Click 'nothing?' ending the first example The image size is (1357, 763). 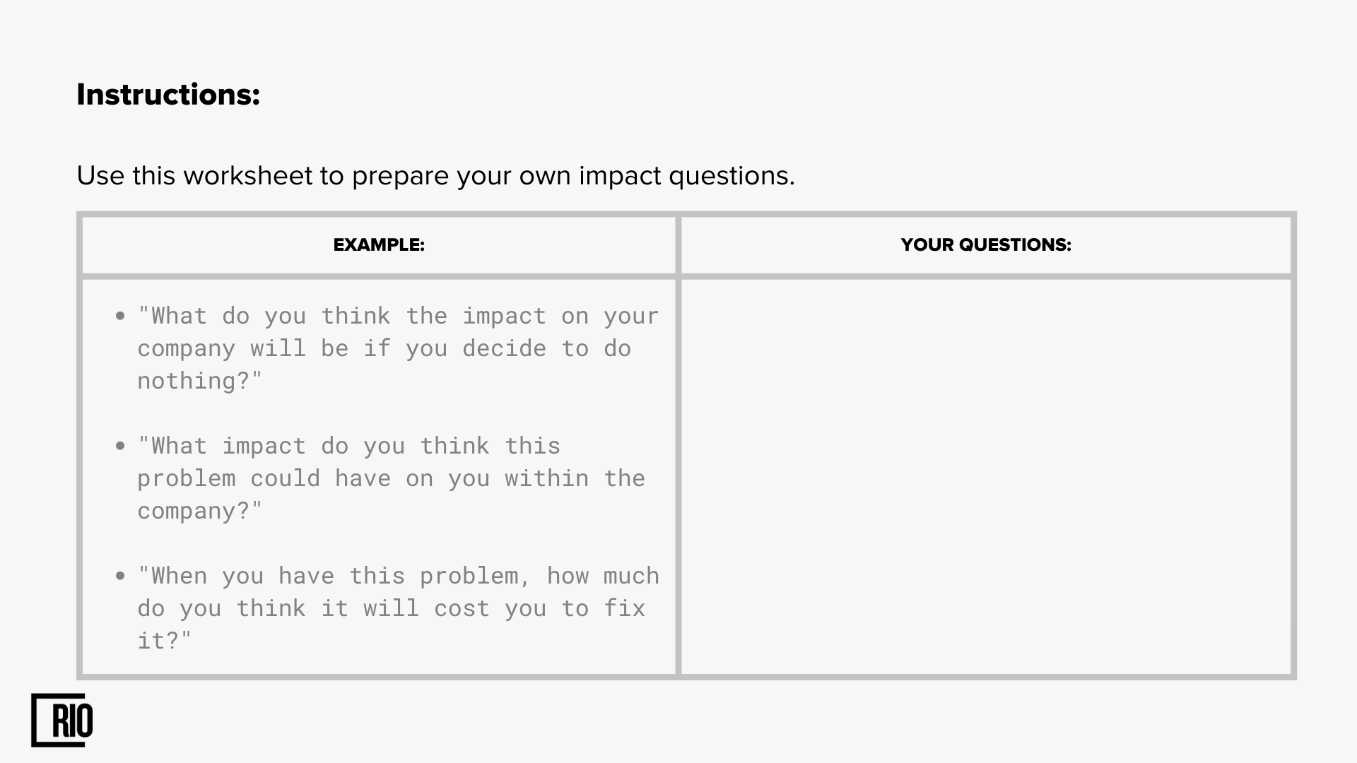(200, 381)
